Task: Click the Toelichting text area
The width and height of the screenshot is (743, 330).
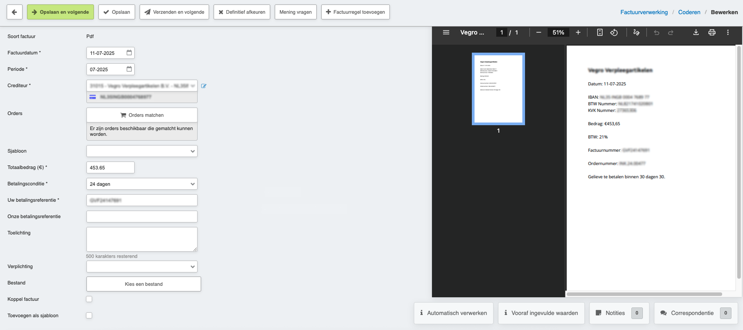Action: point(142,239)
